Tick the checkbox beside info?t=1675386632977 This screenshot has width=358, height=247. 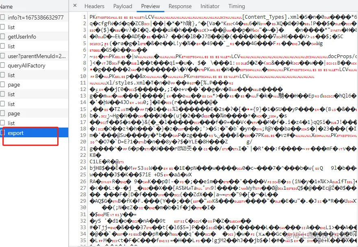(2, 17)
